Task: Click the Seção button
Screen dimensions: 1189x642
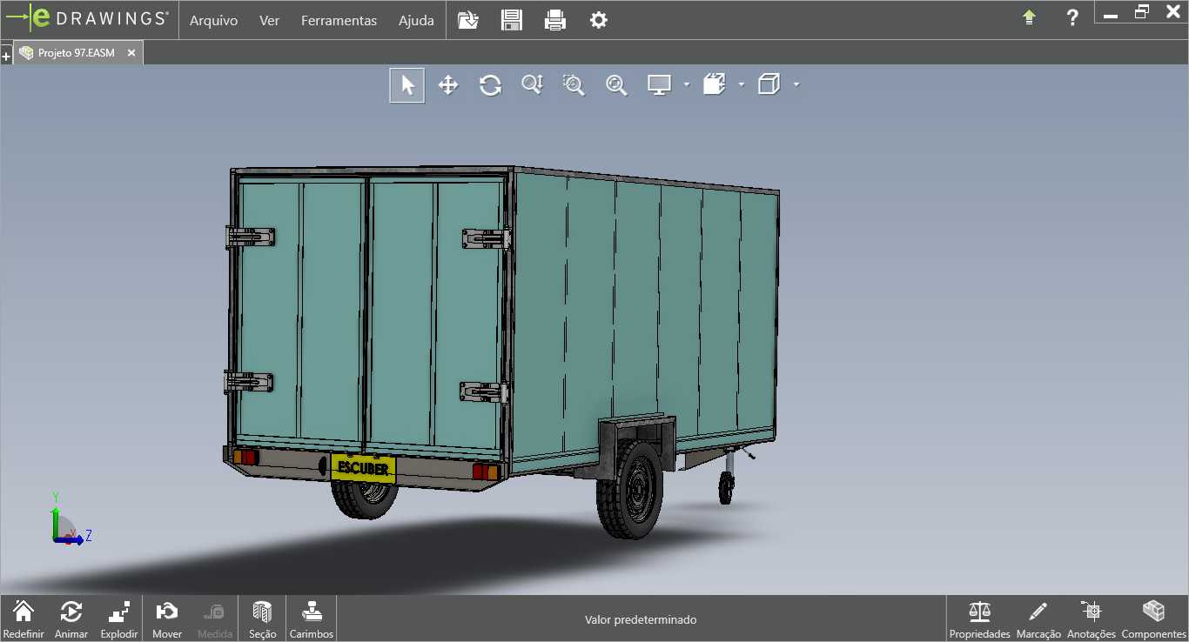Action: click(262, 619)
